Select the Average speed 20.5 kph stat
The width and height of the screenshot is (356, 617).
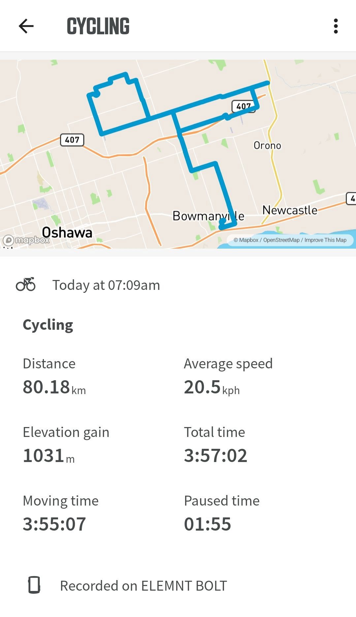pyautogui.click(x=228, y=377)
